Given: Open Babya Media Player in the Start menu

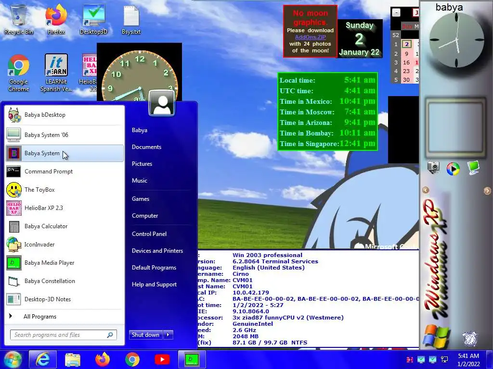Looking at the screenshot, I should (x=65, y=263).
